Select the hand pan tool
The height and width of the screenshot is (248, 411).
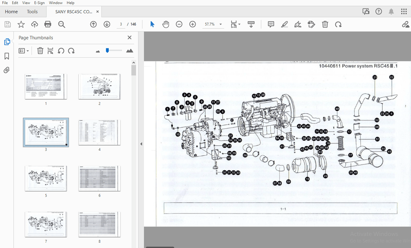tap(166, 24)
